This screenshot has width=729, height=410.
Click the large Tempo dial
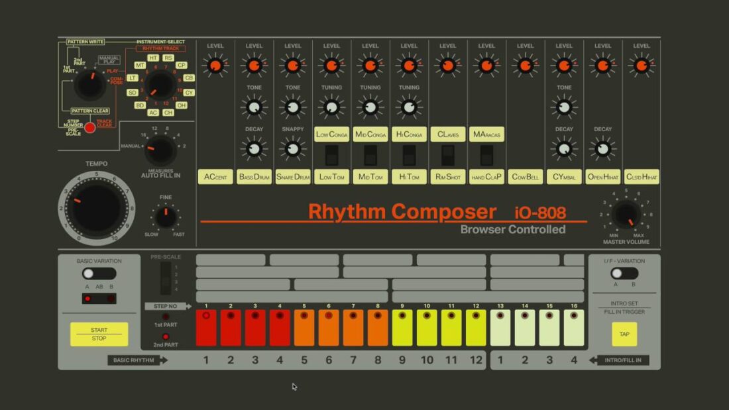[x=97, y=207]
